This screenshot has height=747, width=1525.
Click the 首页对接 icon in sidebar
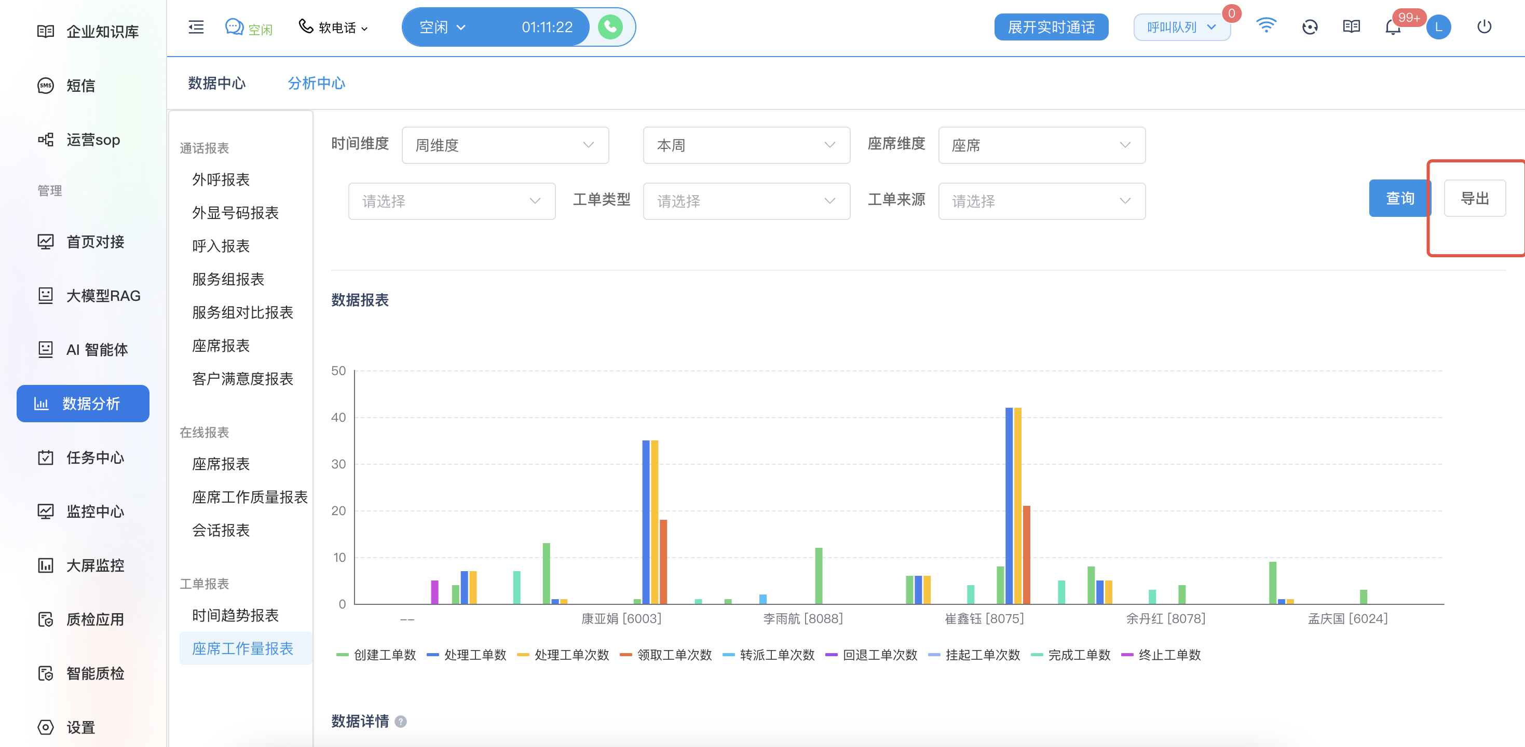[x=46, y=242]
